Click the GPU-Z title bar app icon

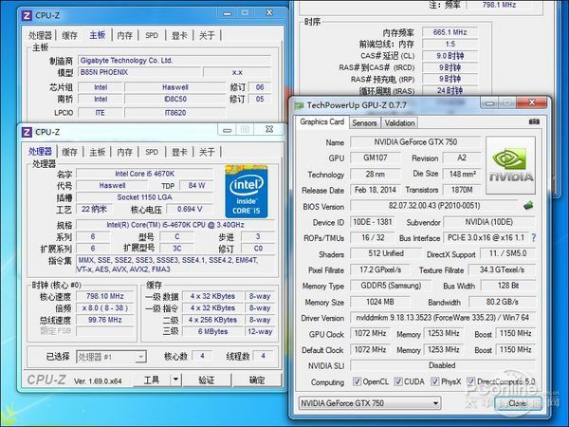[297, 105]
